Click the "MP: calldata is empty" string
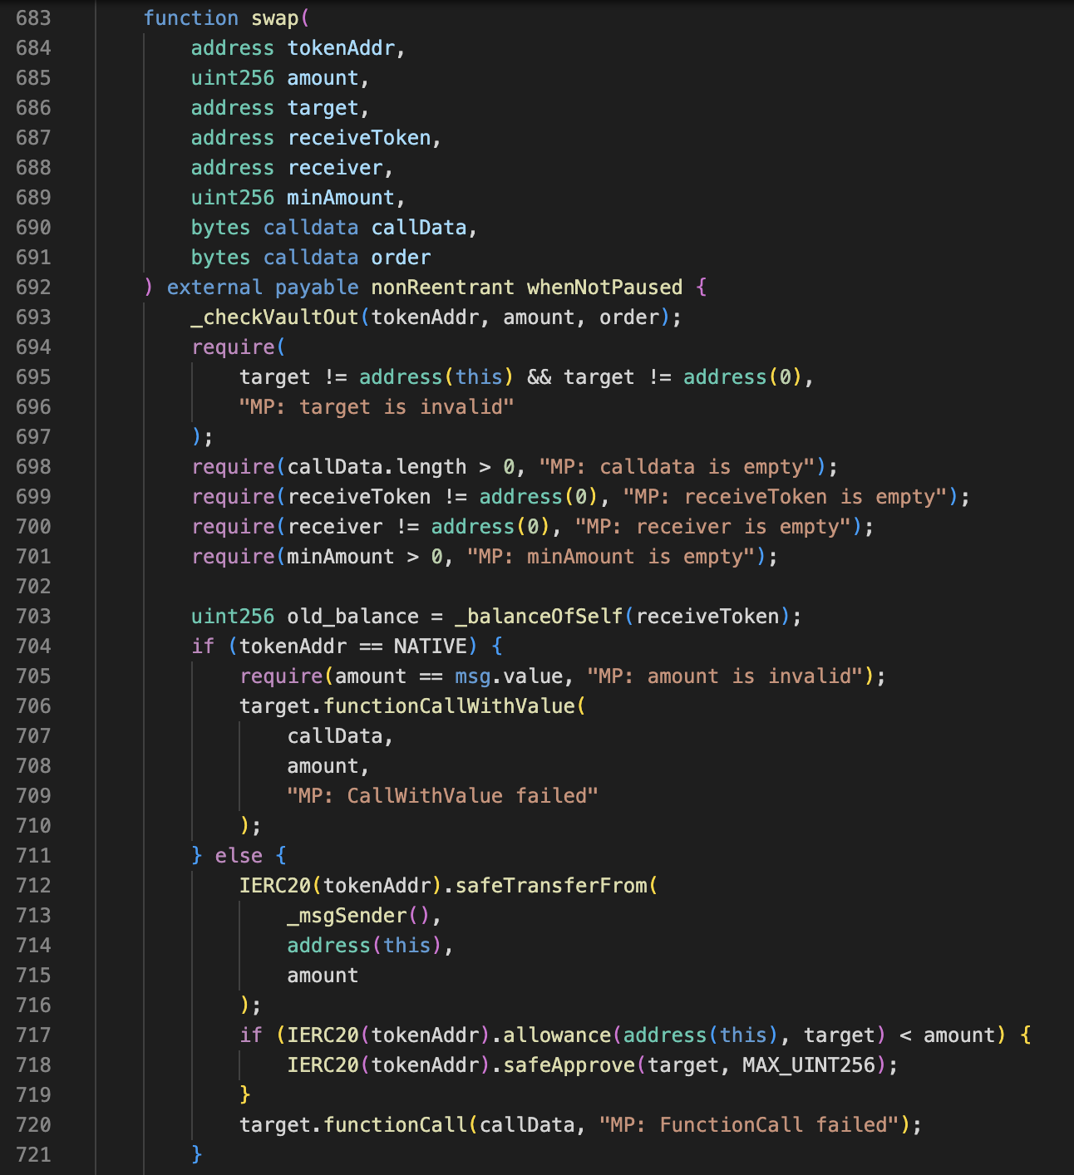The width and height of the screenshot is (1074, 1175). click(677, 467)
